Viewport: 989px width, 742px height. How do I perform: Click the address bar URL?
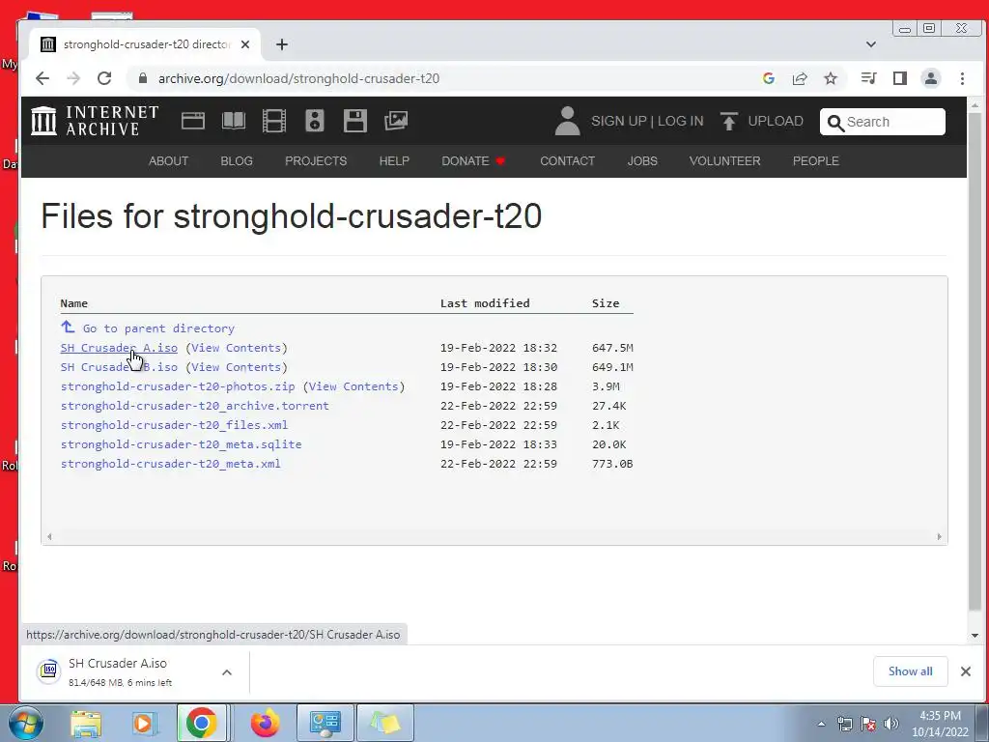(x=298, y=78)
